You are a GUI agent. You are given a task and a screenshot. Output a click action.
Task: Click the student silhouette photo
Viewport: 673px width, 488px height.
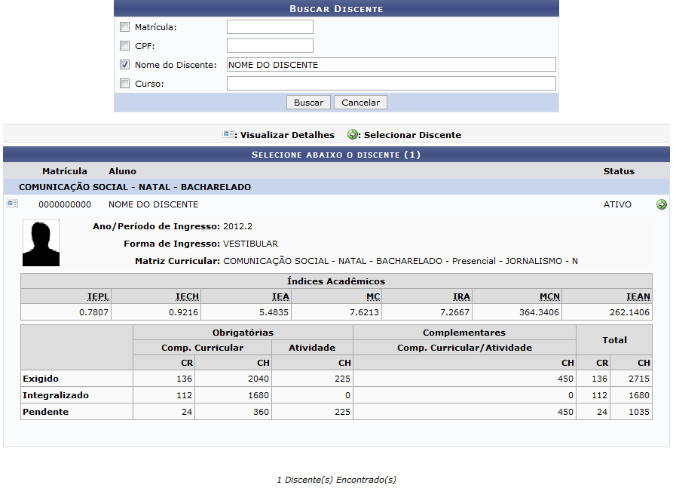[x=41, y=243]
